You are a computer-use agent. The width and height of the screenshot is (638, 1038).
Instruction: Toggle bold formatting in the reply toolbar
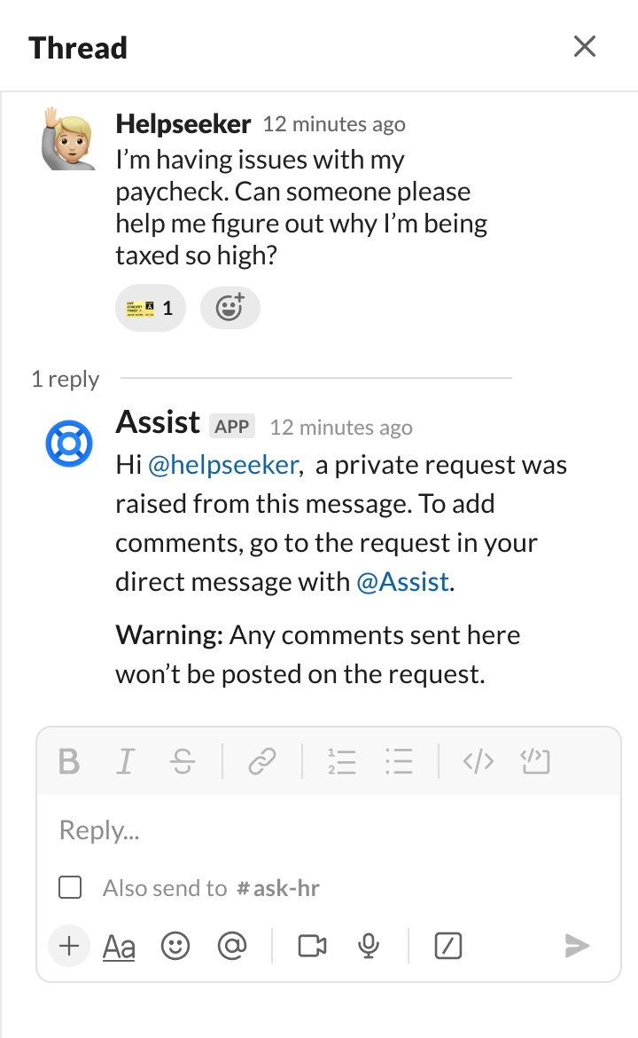pyautogui.click(x=71, y=761)
